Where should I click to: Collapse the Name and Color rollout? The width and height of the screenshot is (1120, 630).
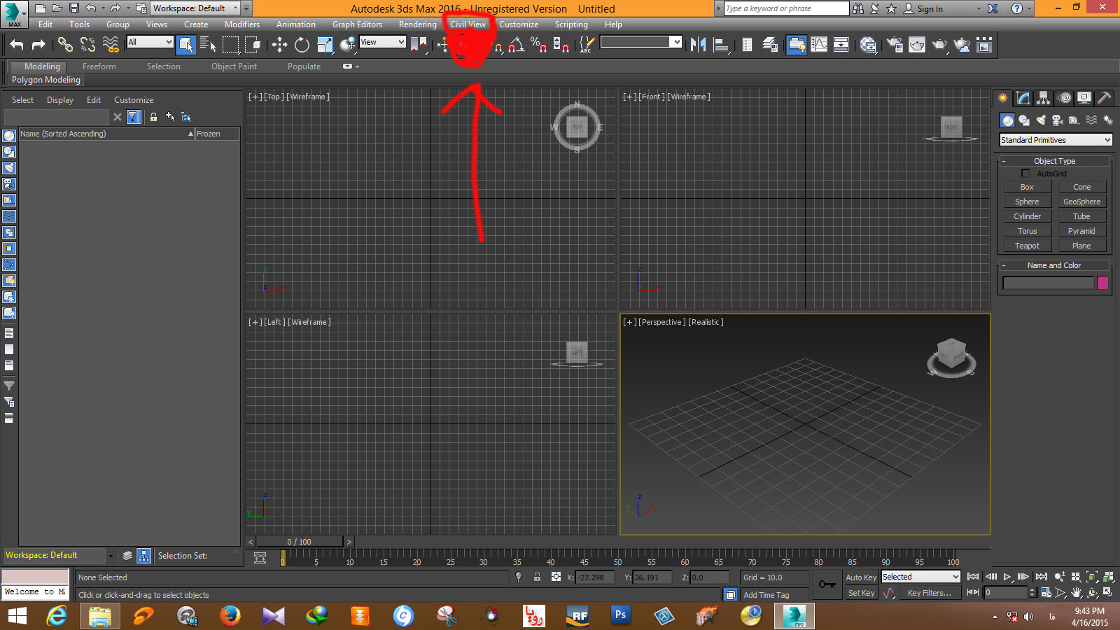(1054, 265)
